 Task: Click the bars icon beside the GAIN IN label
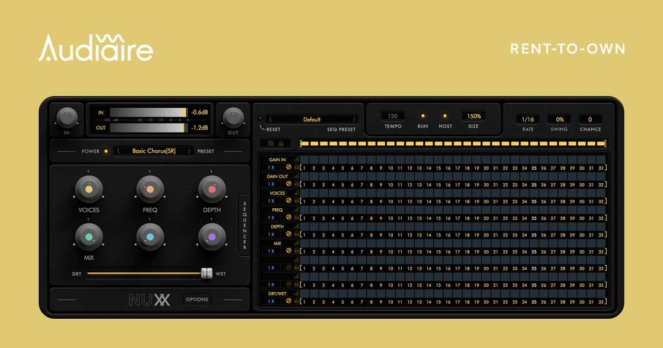coord(296,160)
